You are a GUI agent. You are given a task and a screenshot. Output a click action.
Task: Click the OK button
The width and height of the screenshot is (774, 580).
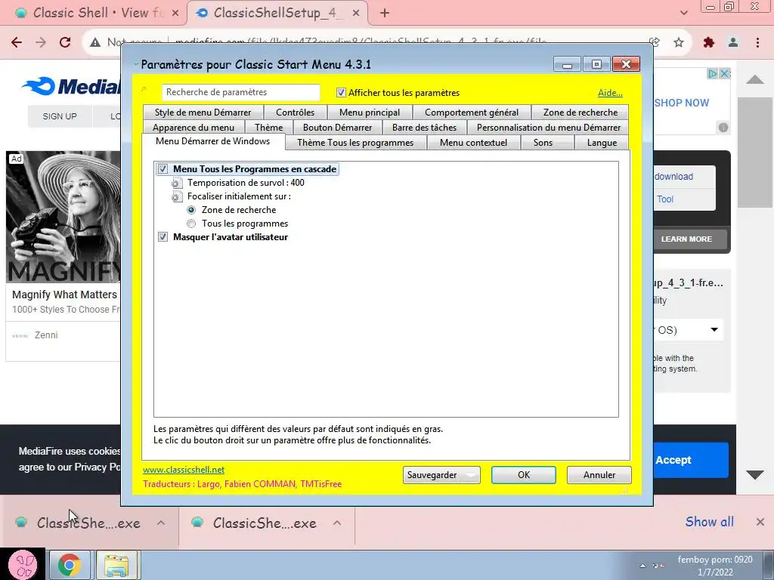524,475
